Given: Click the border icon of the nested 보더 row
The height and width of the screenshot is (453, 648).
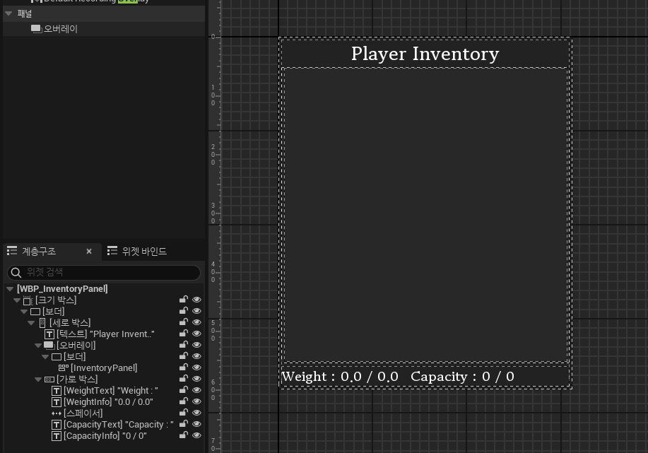Looking at the screenshot, I should (57, 357).
